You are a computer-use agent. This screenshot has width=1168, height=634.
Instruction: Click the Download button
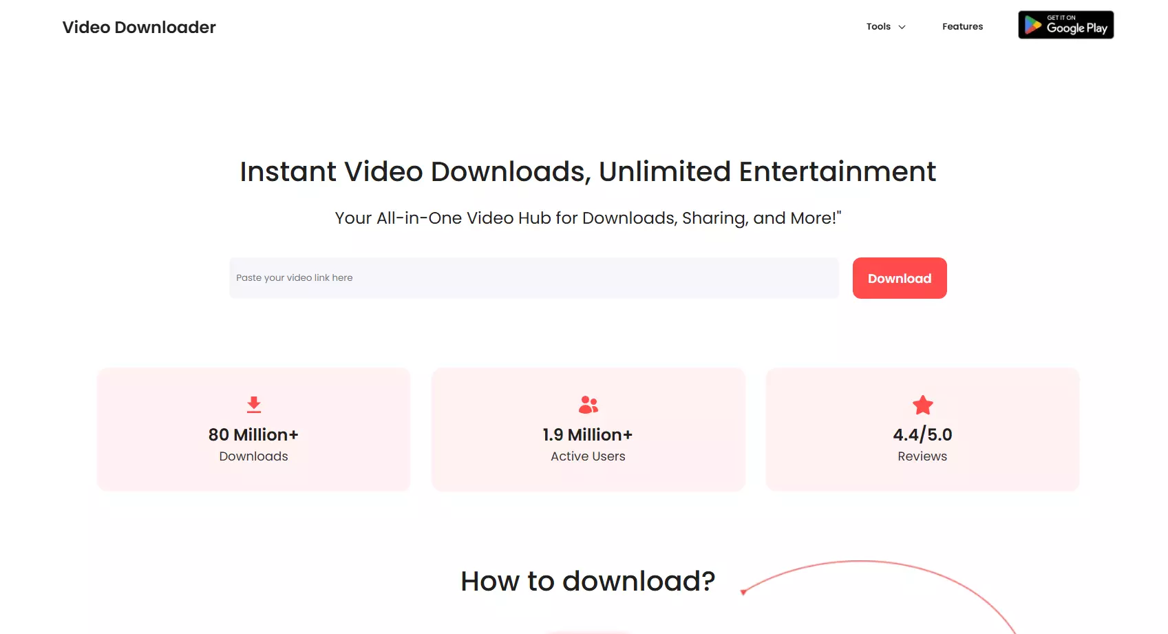click(x=899, y=278)
